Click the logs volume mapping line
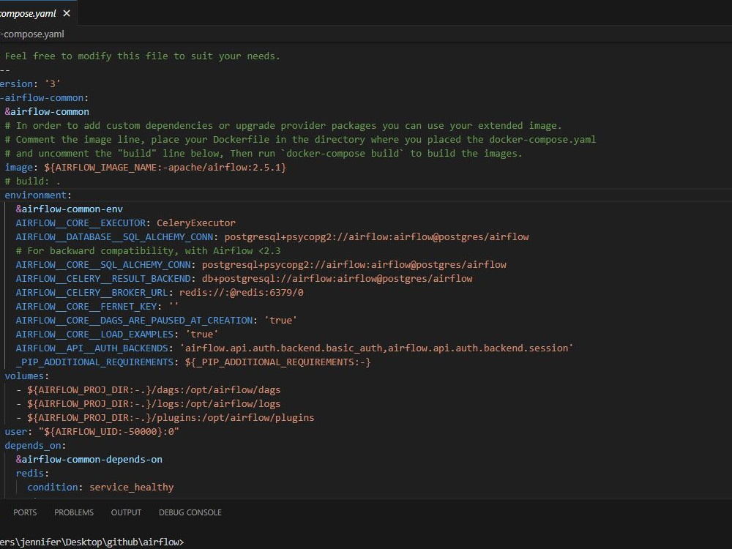The width and height of the screenshot is (732, 549). pyautogui.click(x=149, y=404)
